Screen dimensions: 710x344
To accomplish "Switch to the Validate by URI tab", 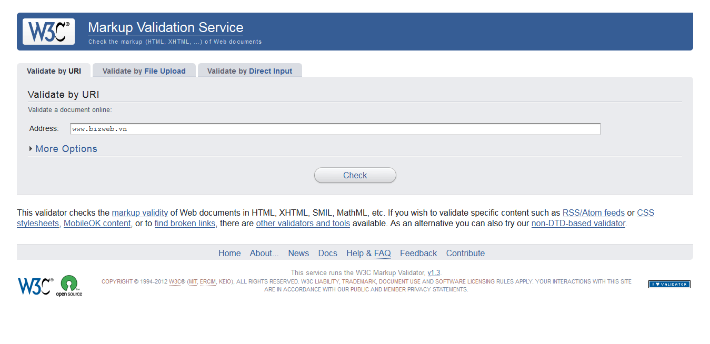I will (54, 71).
